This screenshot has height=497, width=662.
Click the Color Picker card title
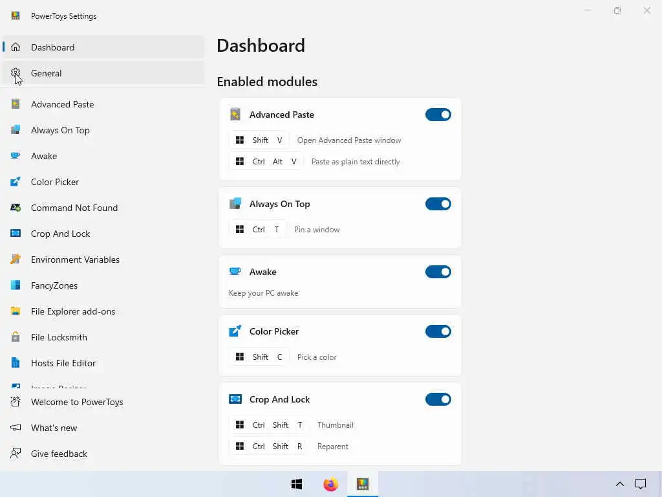(x=274, y=331)
